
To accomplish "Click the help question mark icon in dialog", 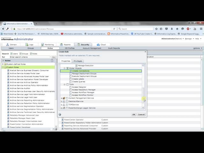I will click(x=60, y=114).
